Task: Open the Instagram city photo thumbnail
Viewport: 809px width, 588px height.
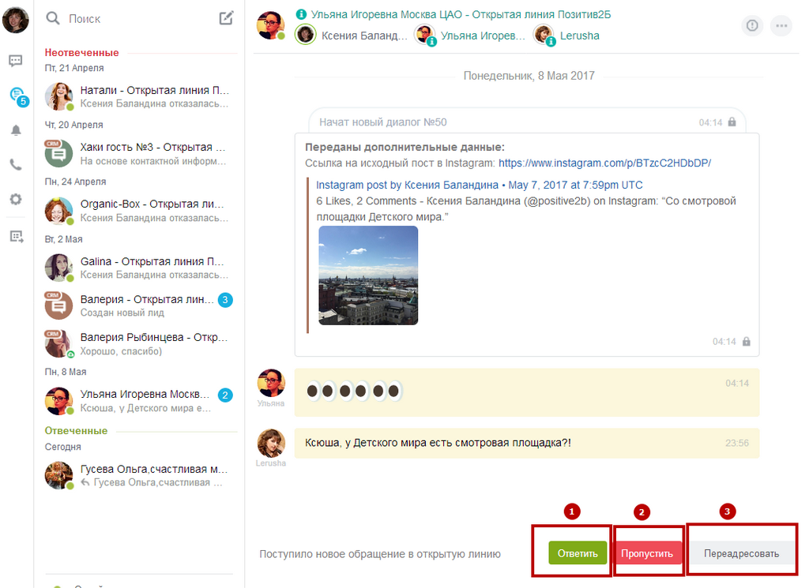Action: point(368,275)
